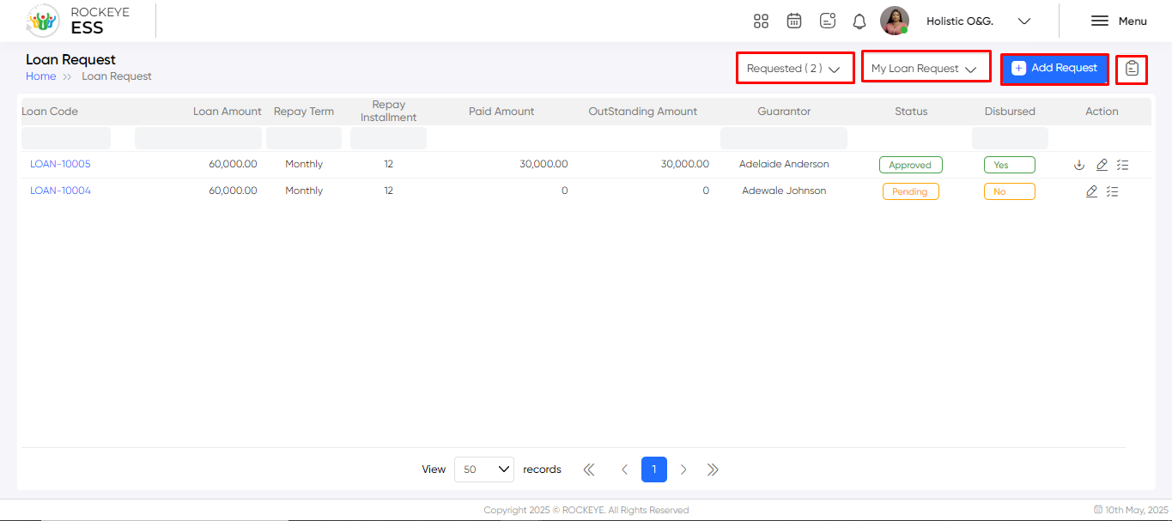Go to next page arrow
This screenshot has height=521, width=1172.
pyautogui.click(x=683, y=470)
